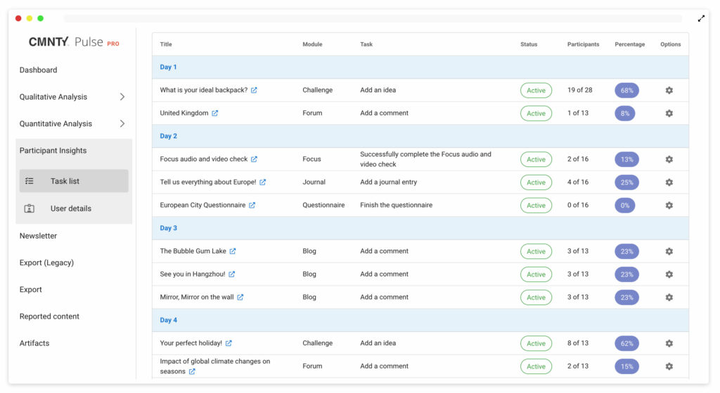Click User details ID card icon
This screenshot has height=393, width=720.
pyautogui.click(x=30, y=208)
